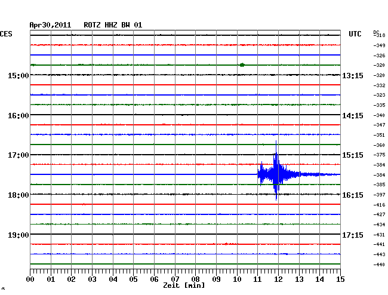Select the DC offset value -441
This screenshot has height=295, width=388.
click(379, 244)
